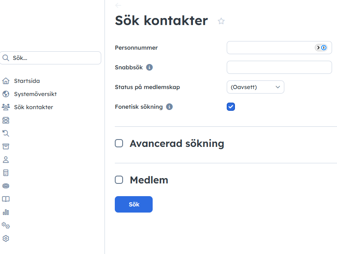Go to Startsida in the sidebar
The width and height of the screenshot is (337, 254).
(27, 81)
